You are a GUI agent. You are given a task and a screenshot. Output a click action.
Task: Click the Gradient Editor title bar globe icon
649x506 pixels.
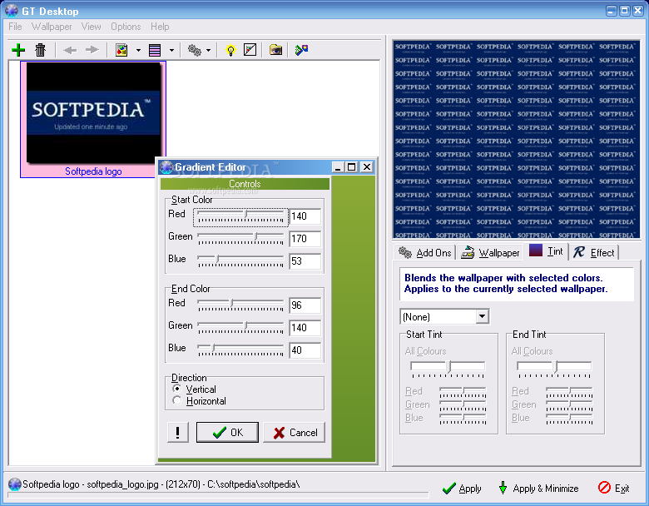click(166, 167)
